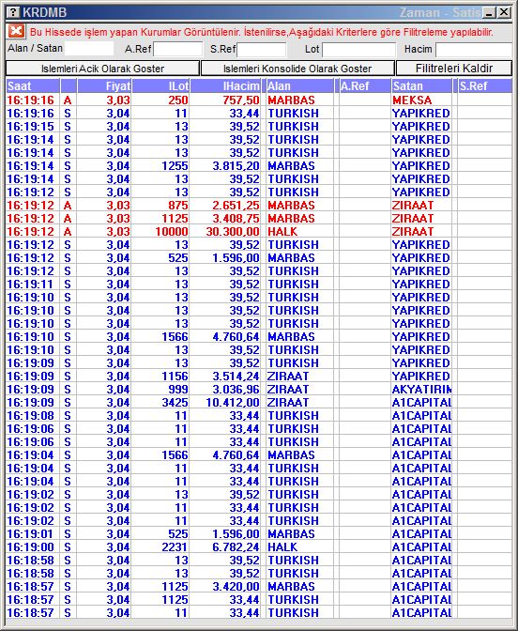Viewport: 518px width, 631px height.
Task: Click volume 10.412,00
Action: pos(225,403)
